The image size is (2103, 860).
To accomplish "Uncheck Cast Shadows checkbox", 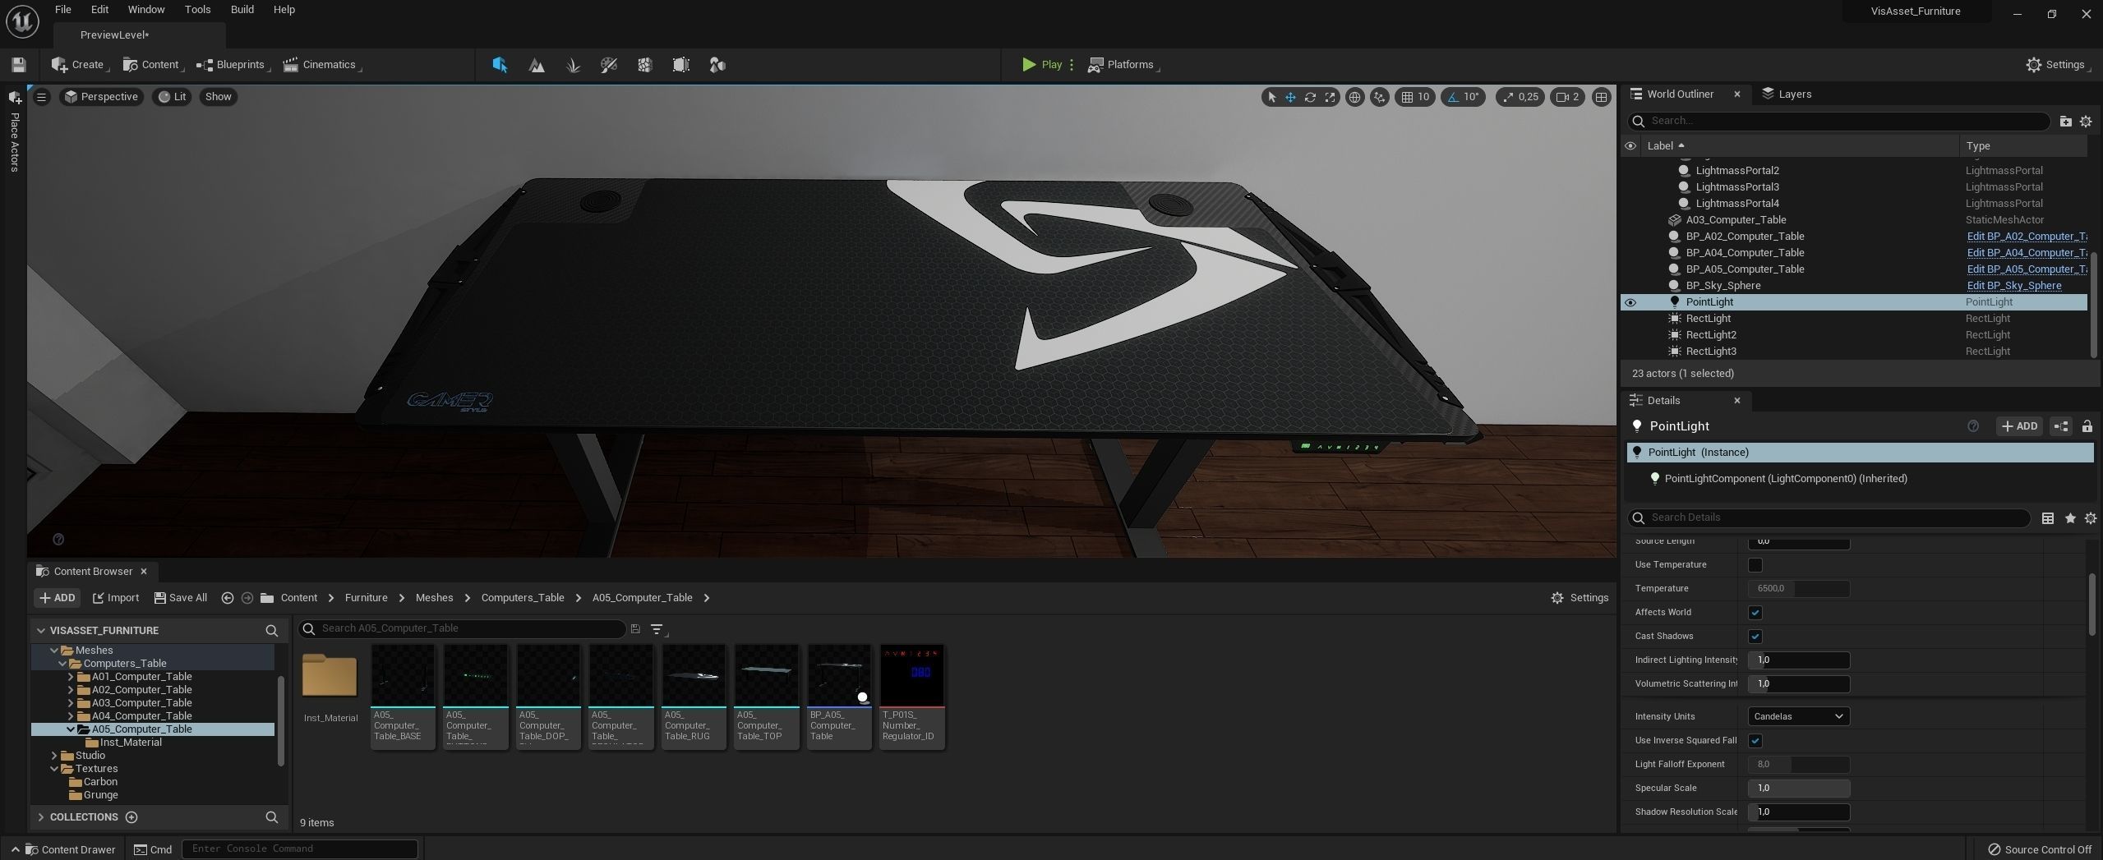I will 1755,637.
